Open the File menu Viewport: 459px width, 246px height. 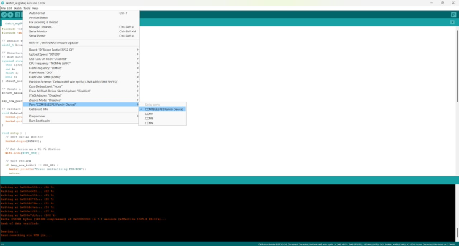coord(3,8)
